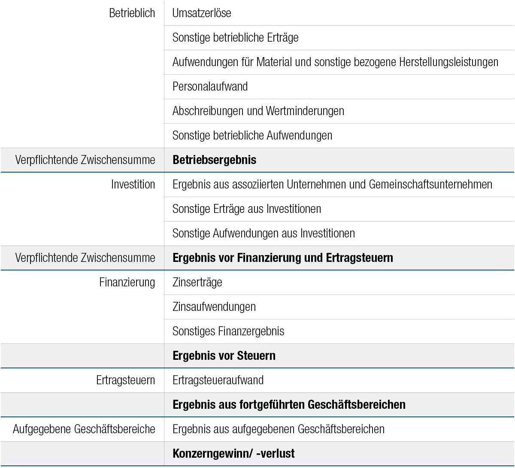Click the Umsatzerlöse row
This screenshot has height=468, width=515.
202,13
